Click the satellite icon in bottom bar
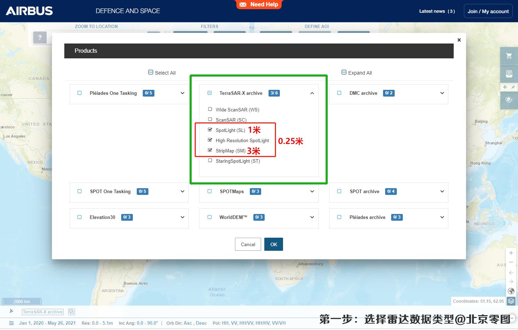This screenshot has width=518, height=330. point(12,311)
